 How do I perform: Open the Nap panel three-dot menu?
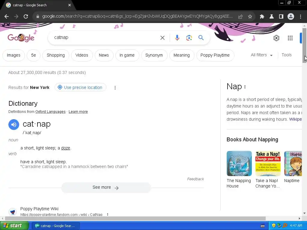point(245,87)
